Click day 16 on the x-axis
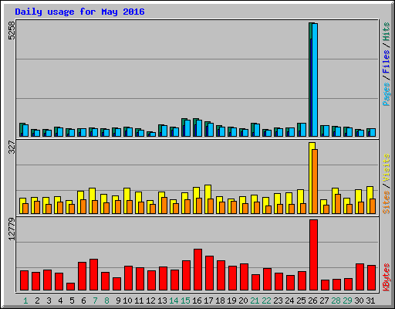The width and height of the screenshot is (395, 309). click(x=197, y=301)
